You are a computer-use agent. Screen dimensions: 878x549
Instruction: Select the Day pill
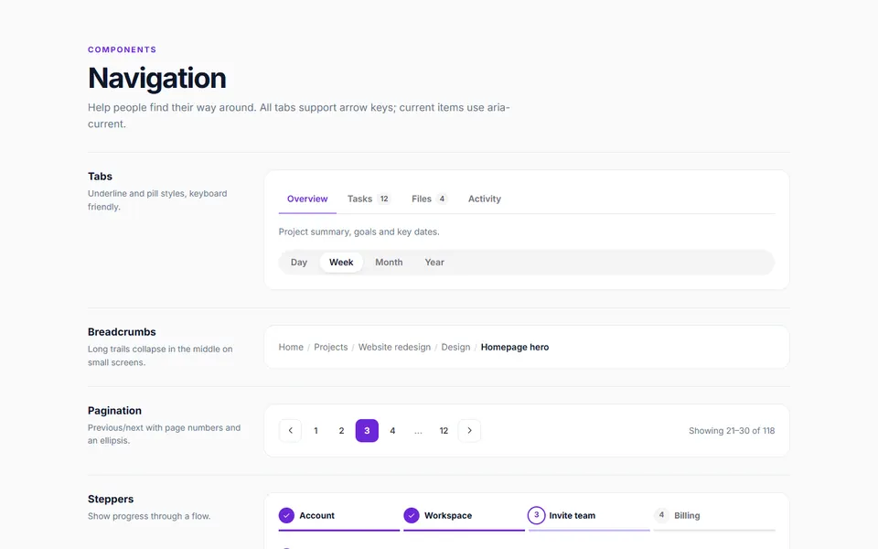(299, 263)
